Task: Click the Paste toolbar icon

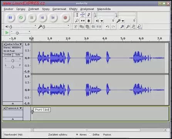Action: click(88, 27)
